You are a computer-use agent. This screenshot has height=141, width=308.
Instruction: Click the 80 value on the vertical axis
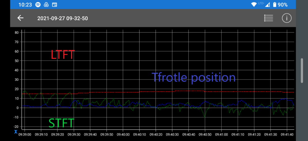click(x=17, y=32)
